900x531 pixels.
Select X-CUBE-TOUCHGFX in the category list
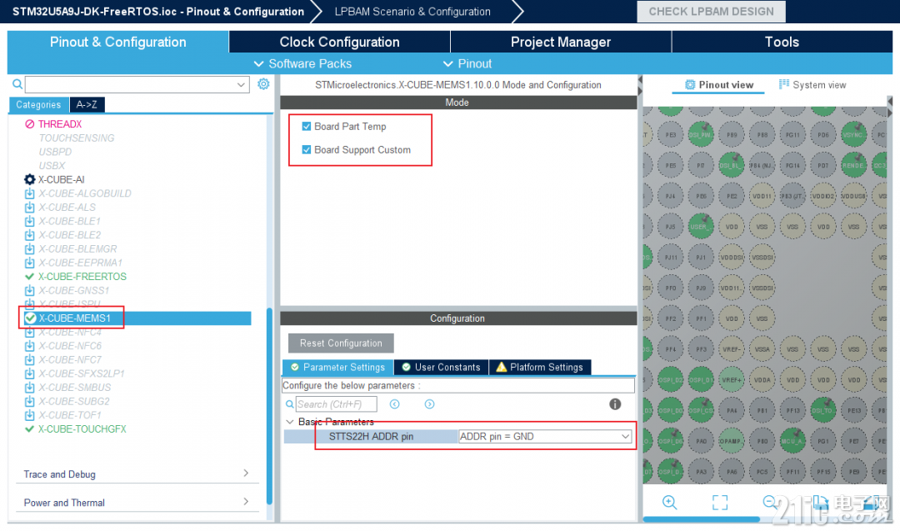(82, 428)
